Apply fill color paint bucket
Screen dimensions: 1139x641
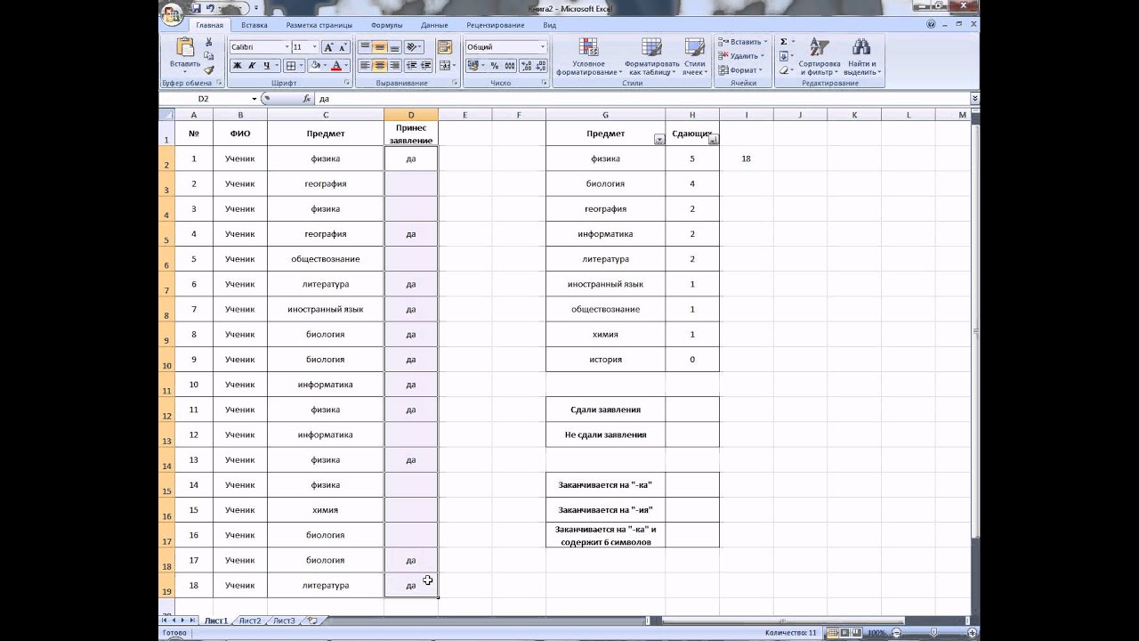(314, 66)
